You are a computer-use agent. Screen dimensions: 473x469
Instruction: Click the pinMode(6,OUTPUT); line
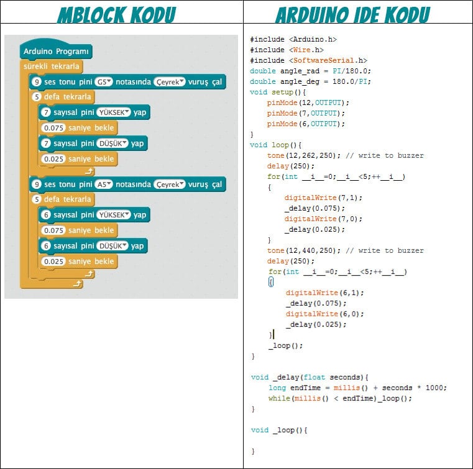[306, 124]
